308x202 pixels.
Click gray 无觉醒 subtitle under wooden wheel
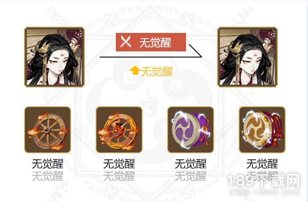click(47, 176)
